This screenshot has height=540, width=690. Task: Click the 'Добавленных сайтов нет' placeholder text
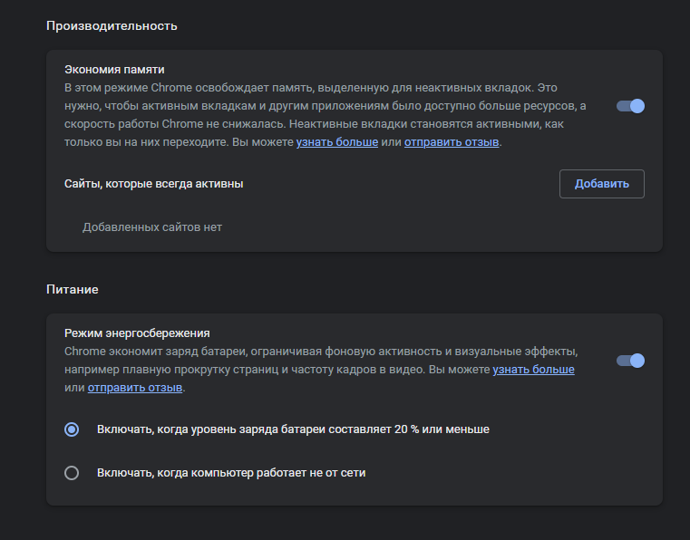pos(151,227)
